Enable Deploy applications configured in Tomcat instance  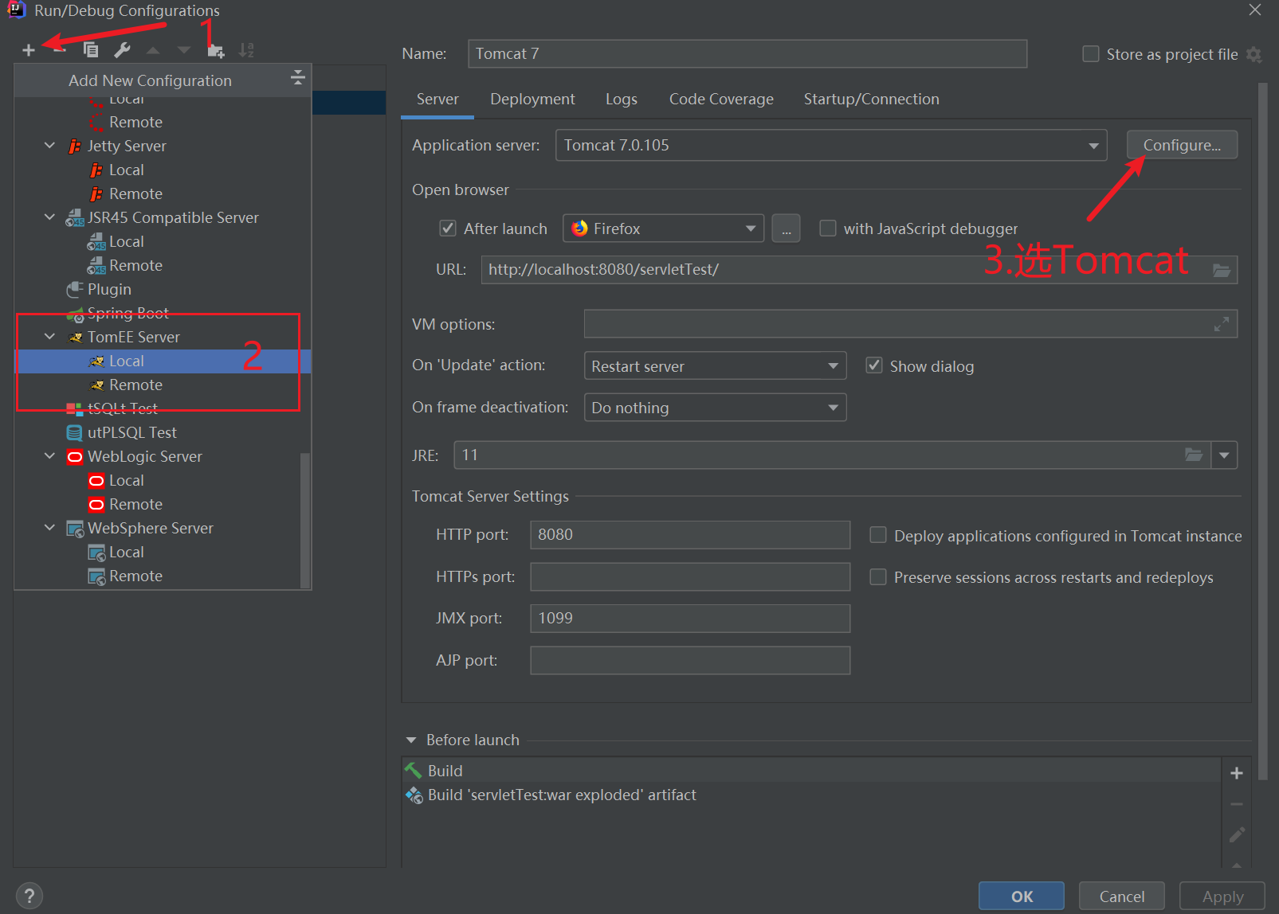click(x=877, y=535)
